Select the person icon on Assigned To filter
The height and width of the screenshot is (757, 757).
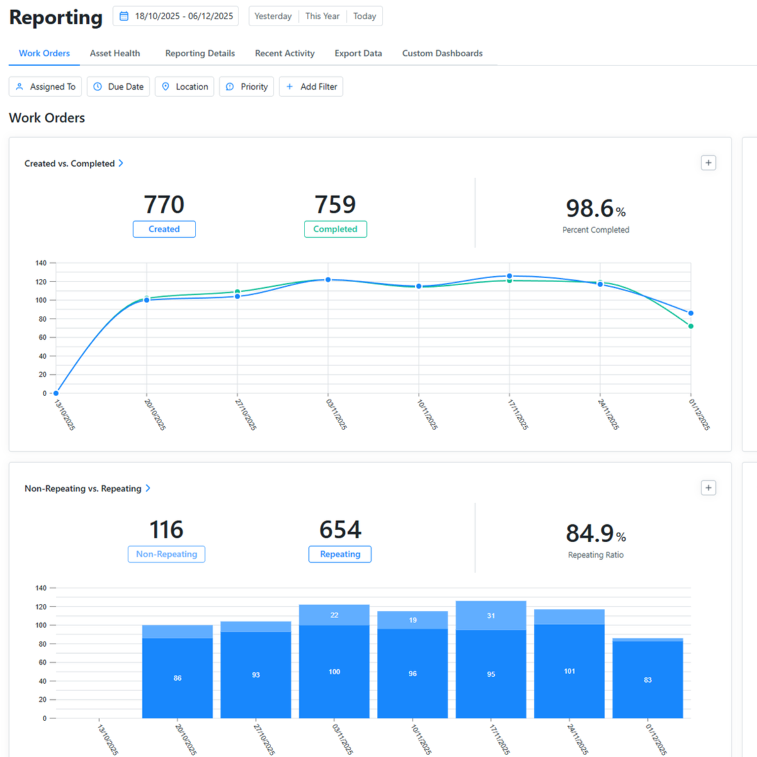pyautogui.click(x=20, y=87)
